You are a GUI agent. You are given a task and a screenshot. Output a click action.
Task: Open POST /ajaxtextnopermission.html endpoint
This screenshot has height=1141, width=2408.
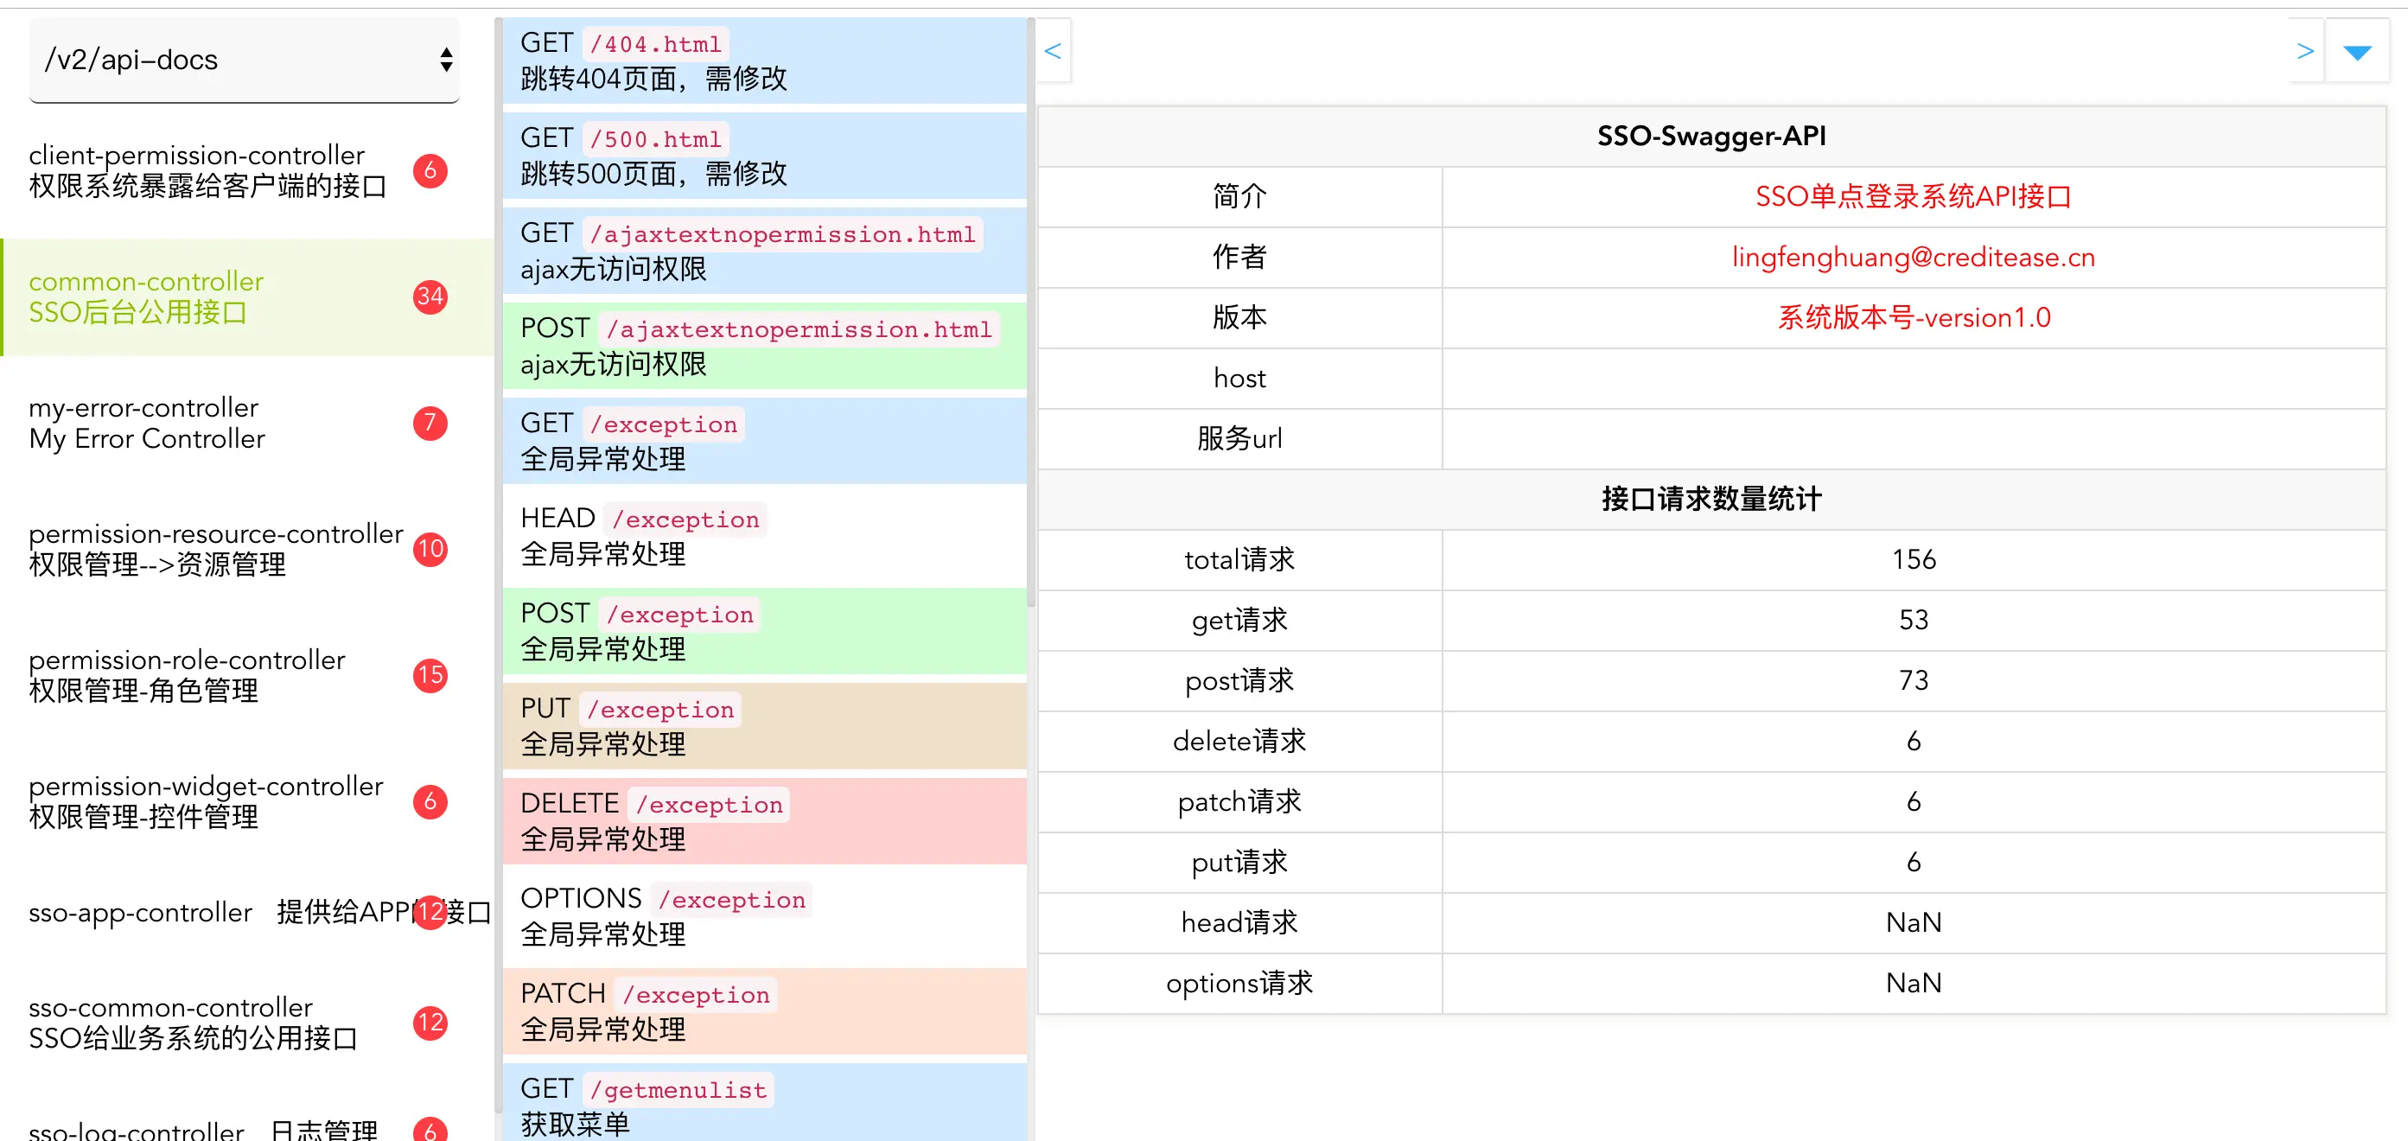763,346
